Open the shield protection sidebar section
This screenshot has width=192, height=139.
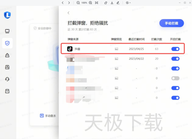[x=7, y=43]
